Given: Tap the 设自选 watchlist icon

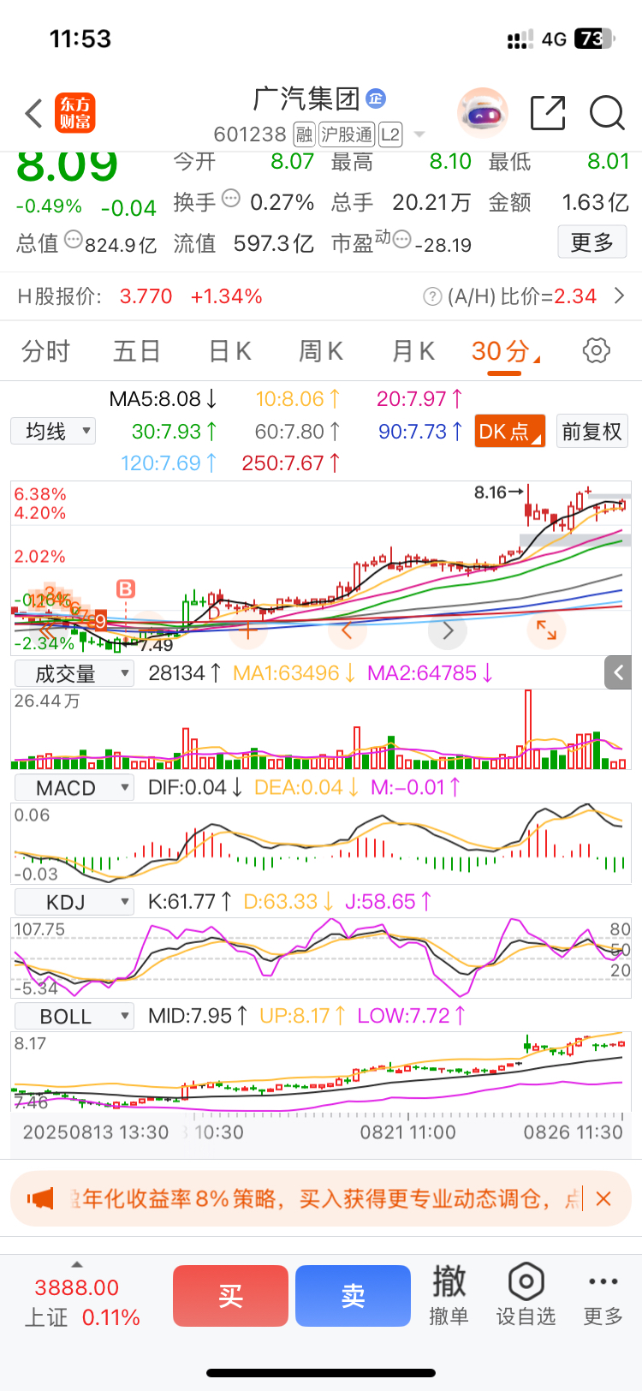Looking at the screenshot, I should [526, 1296].
